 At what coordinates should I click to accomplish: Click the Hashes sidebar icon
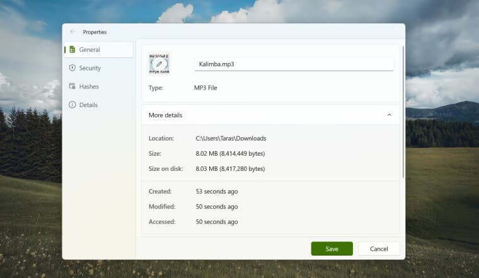pyautogui.click(x=72, y=86)
